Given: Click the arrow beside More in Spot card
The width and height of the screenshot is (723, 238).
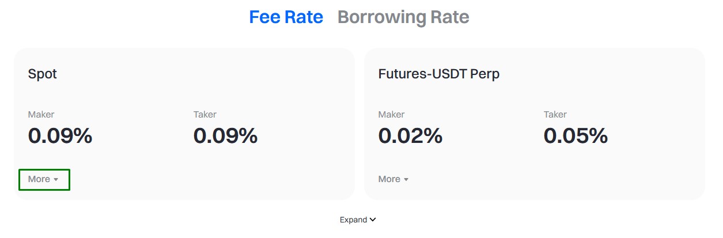Looking at the screenshot, I should pyautogui.click(x=56, y=180).
